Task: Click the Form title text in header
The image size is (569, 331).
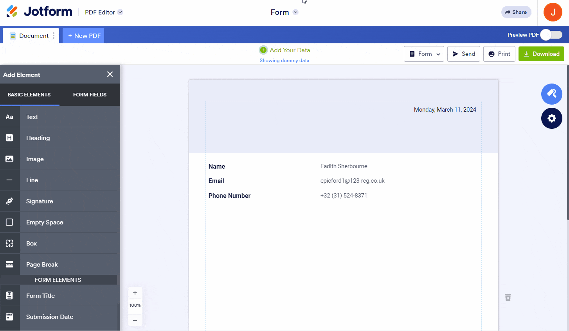Action: click(280, 12)
